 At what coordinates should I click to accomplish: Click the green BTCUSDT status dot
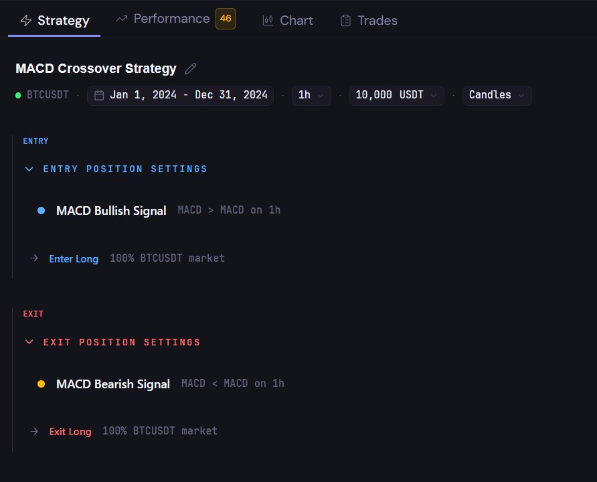[x=18, y=95]
